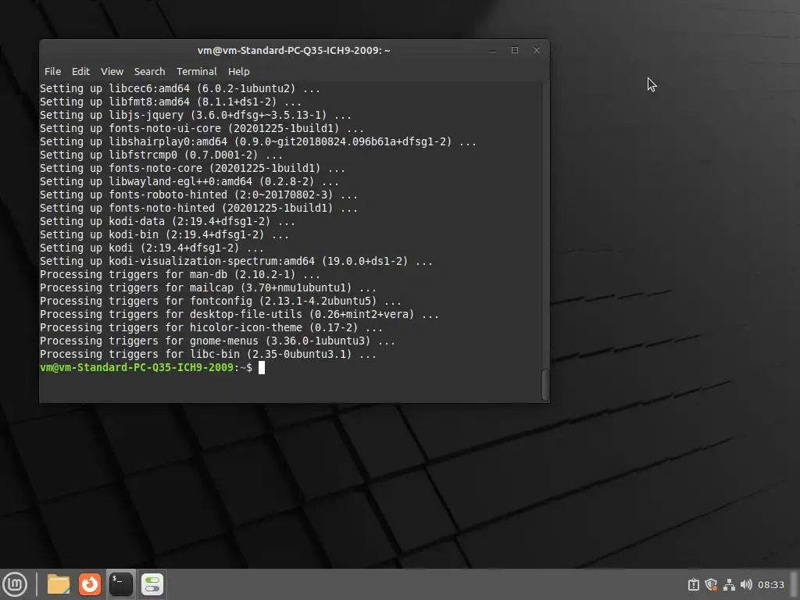
Task: Click 'Processing triggers for mailcap' line
Action: (208, 287)
